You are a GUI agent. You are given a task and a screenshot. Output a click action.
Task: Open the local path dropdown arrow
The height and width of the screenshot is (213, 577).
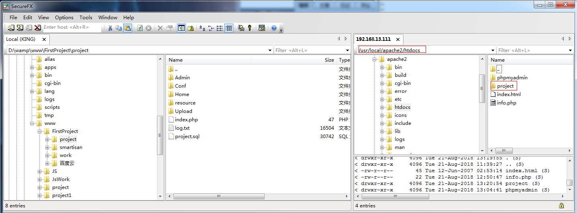(270, 50)
